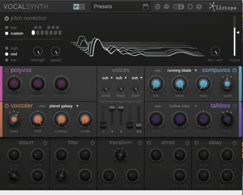
Task: Open the Presets browser field
Action: (120, 7)
